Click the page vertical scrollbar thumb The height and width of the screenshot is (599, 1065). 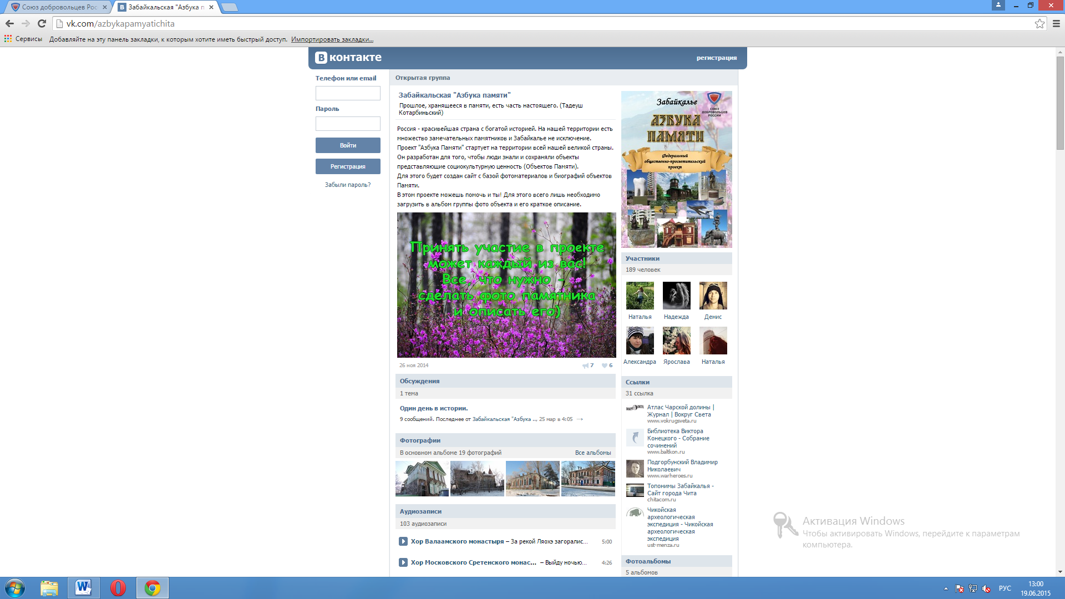point(1060,103)
